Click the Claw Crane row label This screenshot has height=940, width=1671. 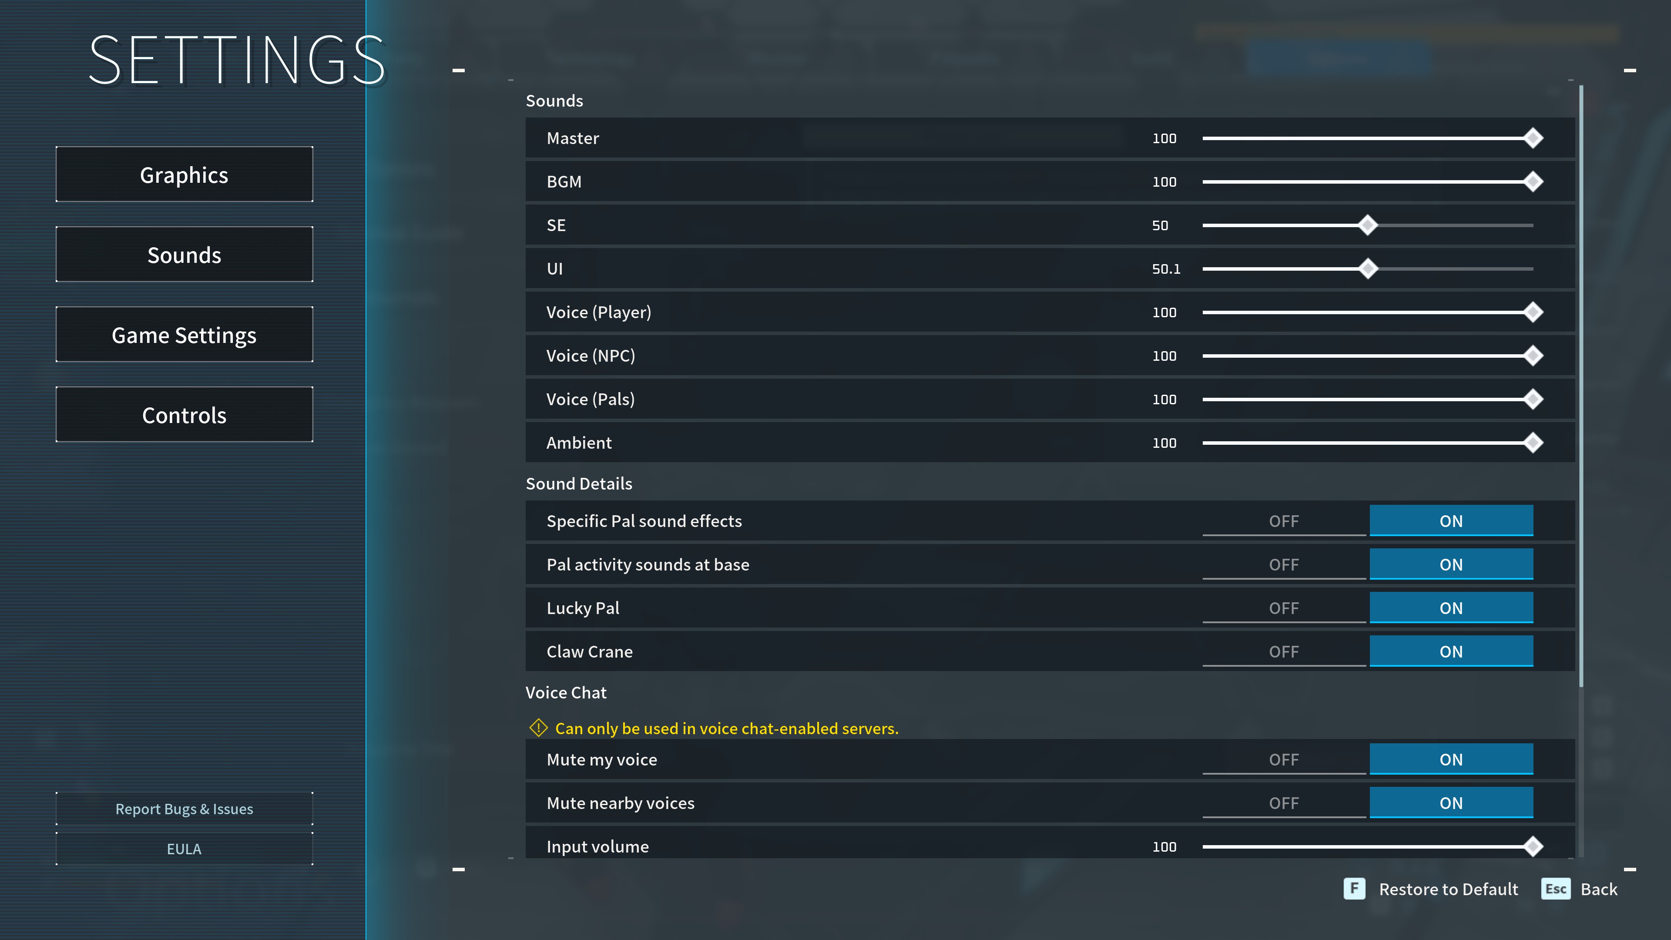pos(589,651)
